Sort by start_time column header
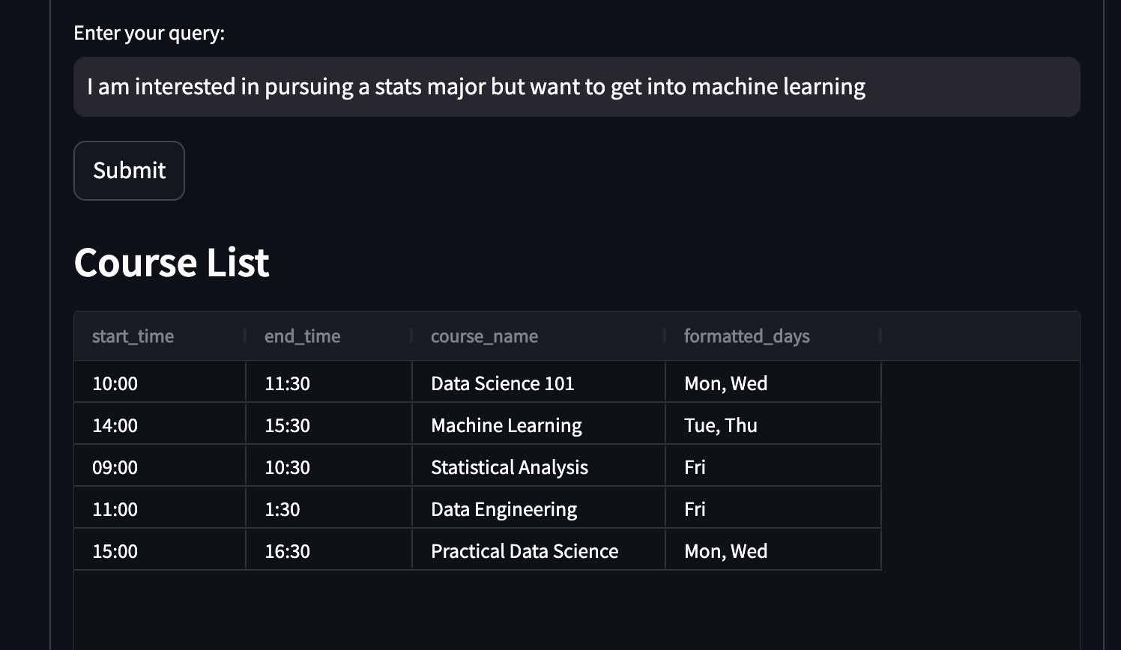Image resolution: width=1121 pixels, height=650 pixels. 160,336
